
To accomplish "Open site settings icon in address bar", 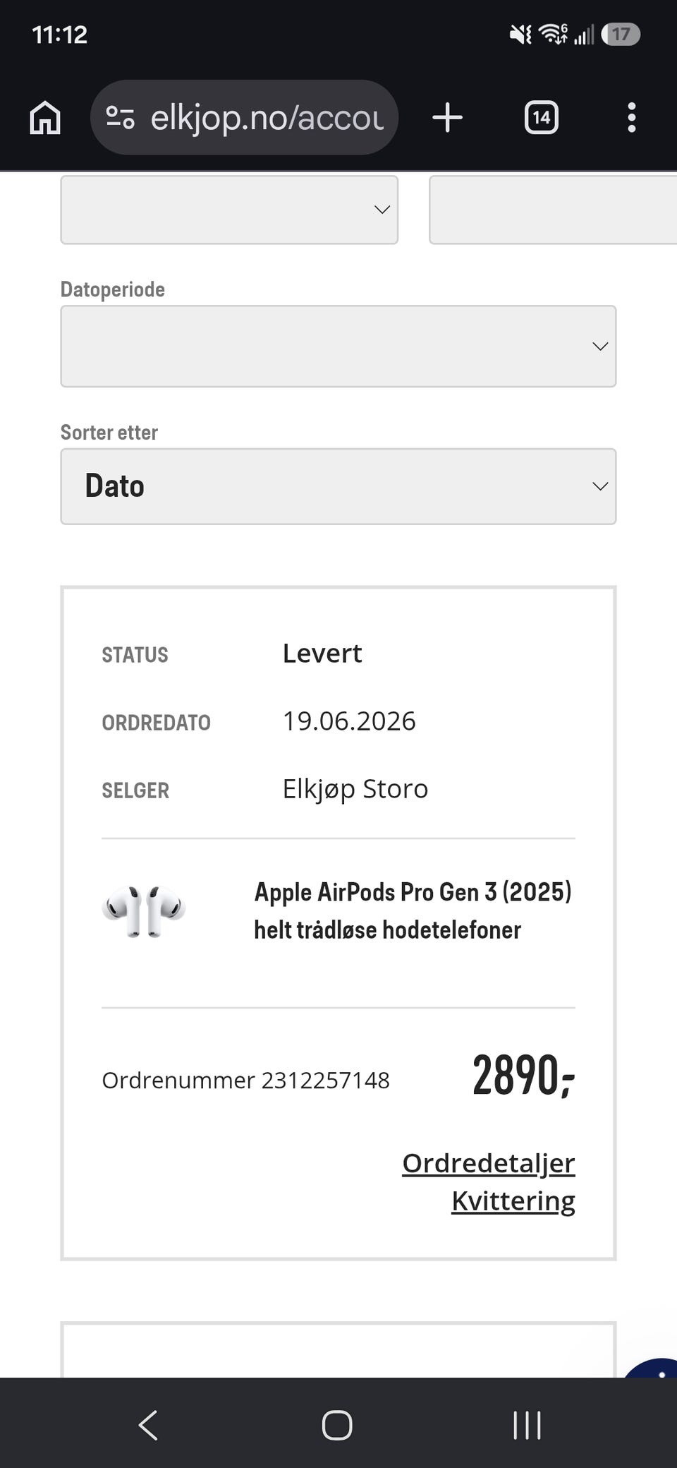I will pyautogui.click(x=120, y=117).
